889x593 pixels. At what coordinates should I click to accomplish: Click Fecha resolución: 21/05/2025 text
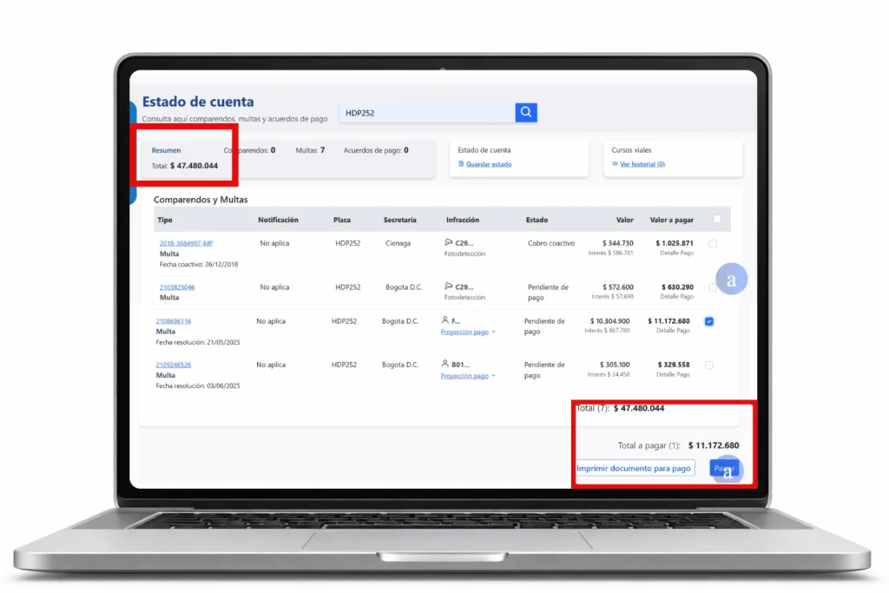198,342
